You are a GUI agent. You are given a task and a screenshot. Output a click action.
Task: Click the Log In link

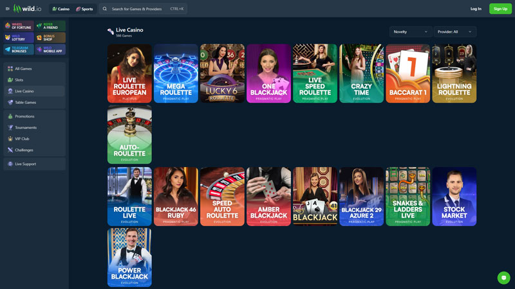(476, 9)
